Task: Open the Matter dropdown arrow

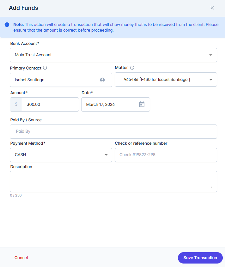Action: pos(211,80)
